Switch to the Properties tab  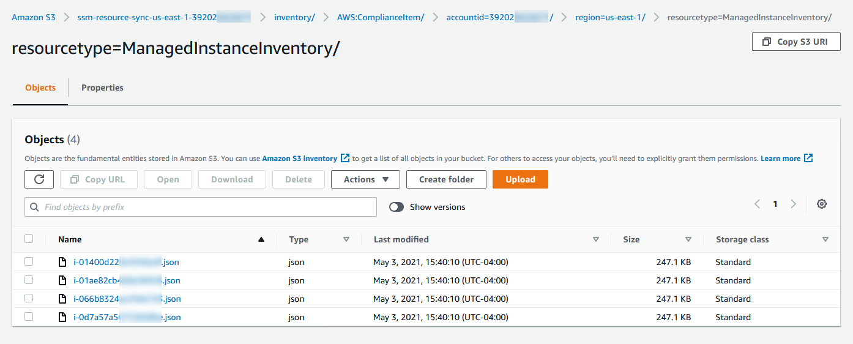102,88
